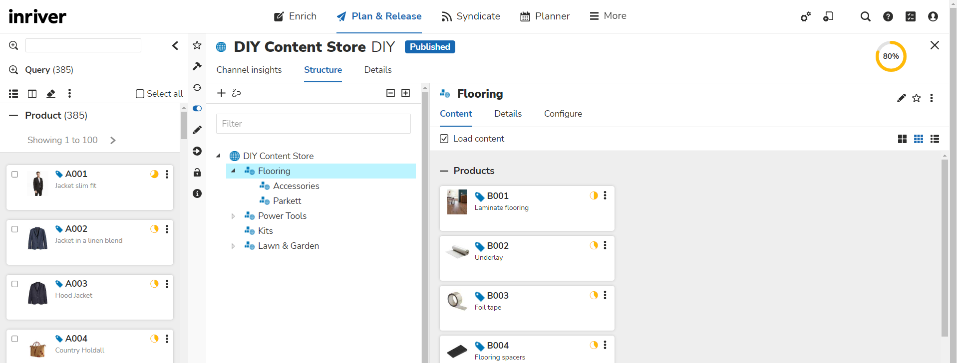Open Flooring node three-dot menu
Image resolution: width=957 pixels, height=363 pixels.
coord(932,98)
